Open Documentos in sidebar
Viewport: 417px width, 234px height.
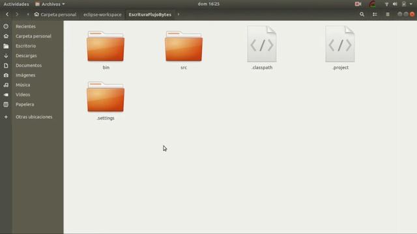click(x=29, y=65)
